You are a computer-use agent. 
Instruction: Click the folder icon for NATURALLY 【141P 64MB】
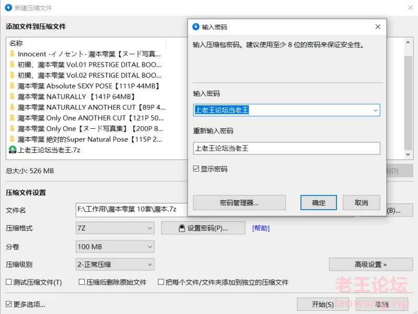point(12,96)
